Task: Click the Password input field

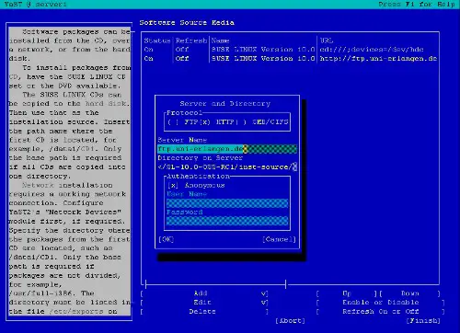Action: [x=227, y=221]
